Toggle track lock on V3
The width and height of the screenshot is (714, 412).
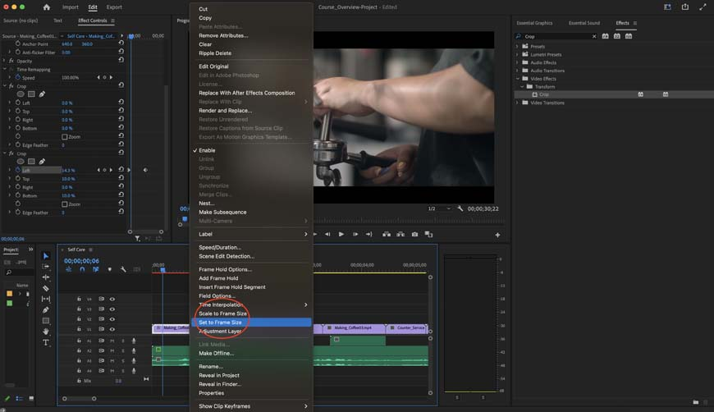point(79,309)
